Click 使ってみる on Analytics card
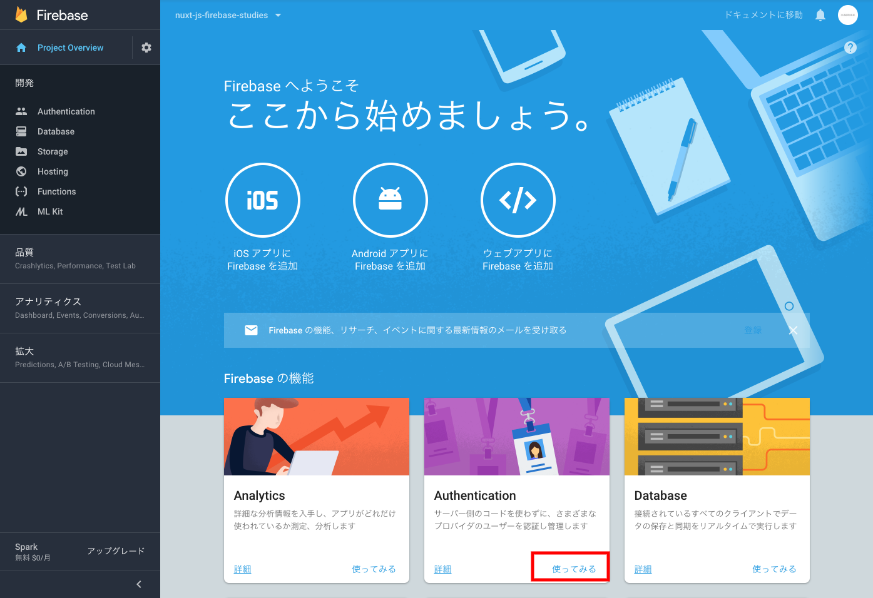 (374, 569)
